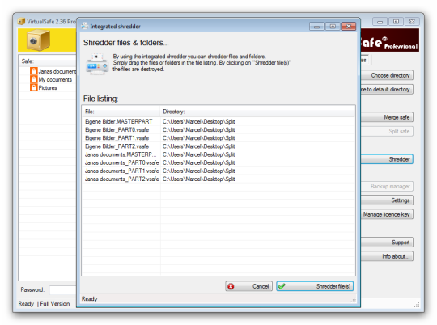Click Full Version status text in VirtualSafe

point(55,303)
